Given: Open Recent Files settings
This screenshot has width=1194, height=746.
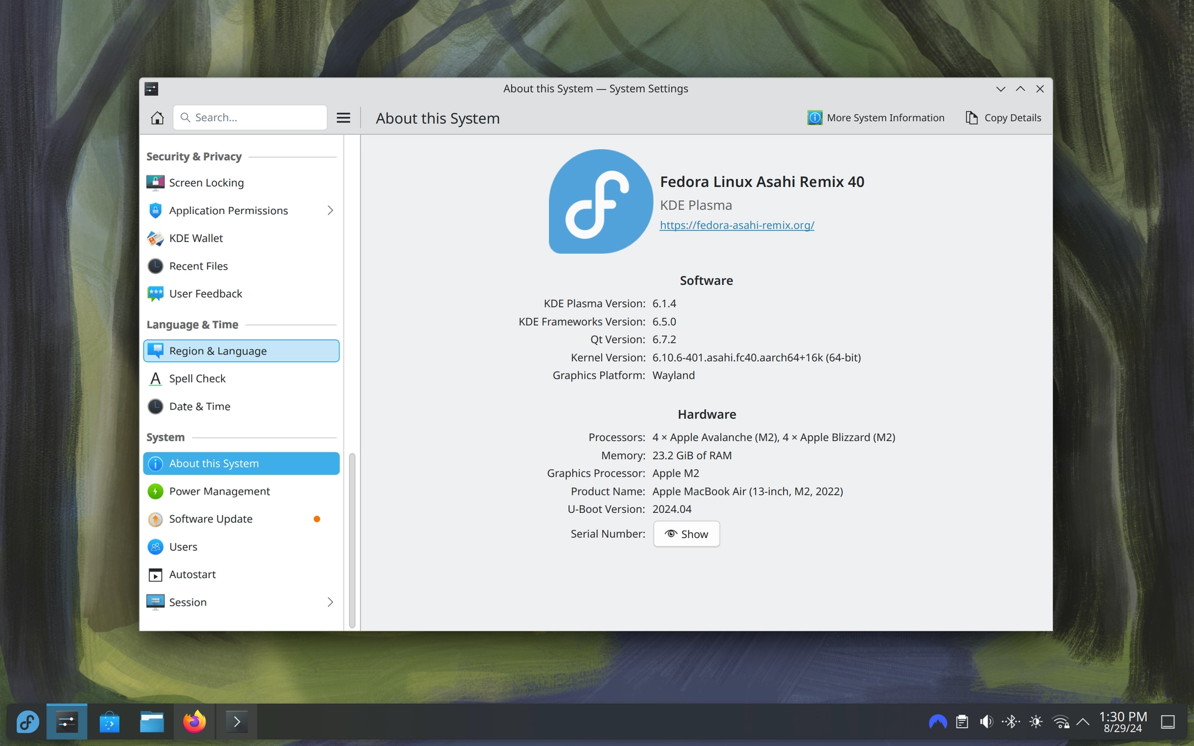Looking at the screenshot, I should pyautogui.click(x=241, y=266).
